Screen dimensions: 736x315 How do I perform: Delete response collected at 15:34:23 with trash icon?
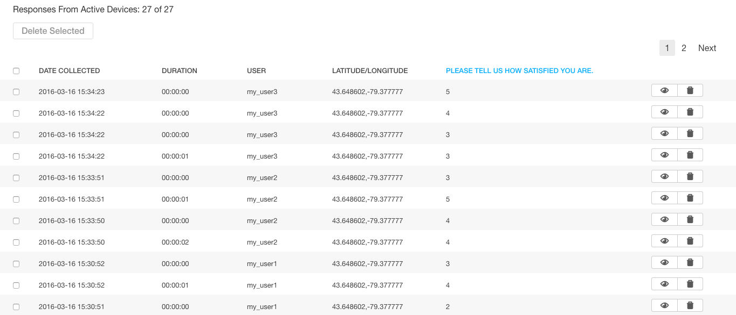coord(690,90)
